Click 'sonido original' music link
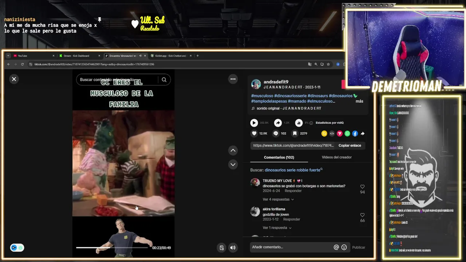The height and width of the screenshot is (262, 466). tap(289, 108)
